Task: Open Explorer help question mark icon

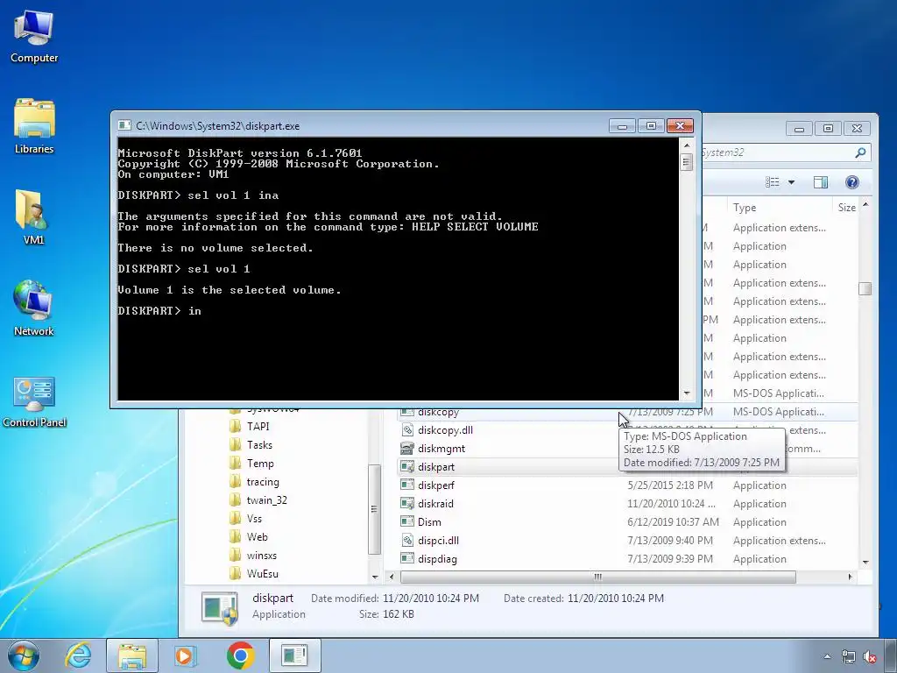Action: (x=851, y=182)
